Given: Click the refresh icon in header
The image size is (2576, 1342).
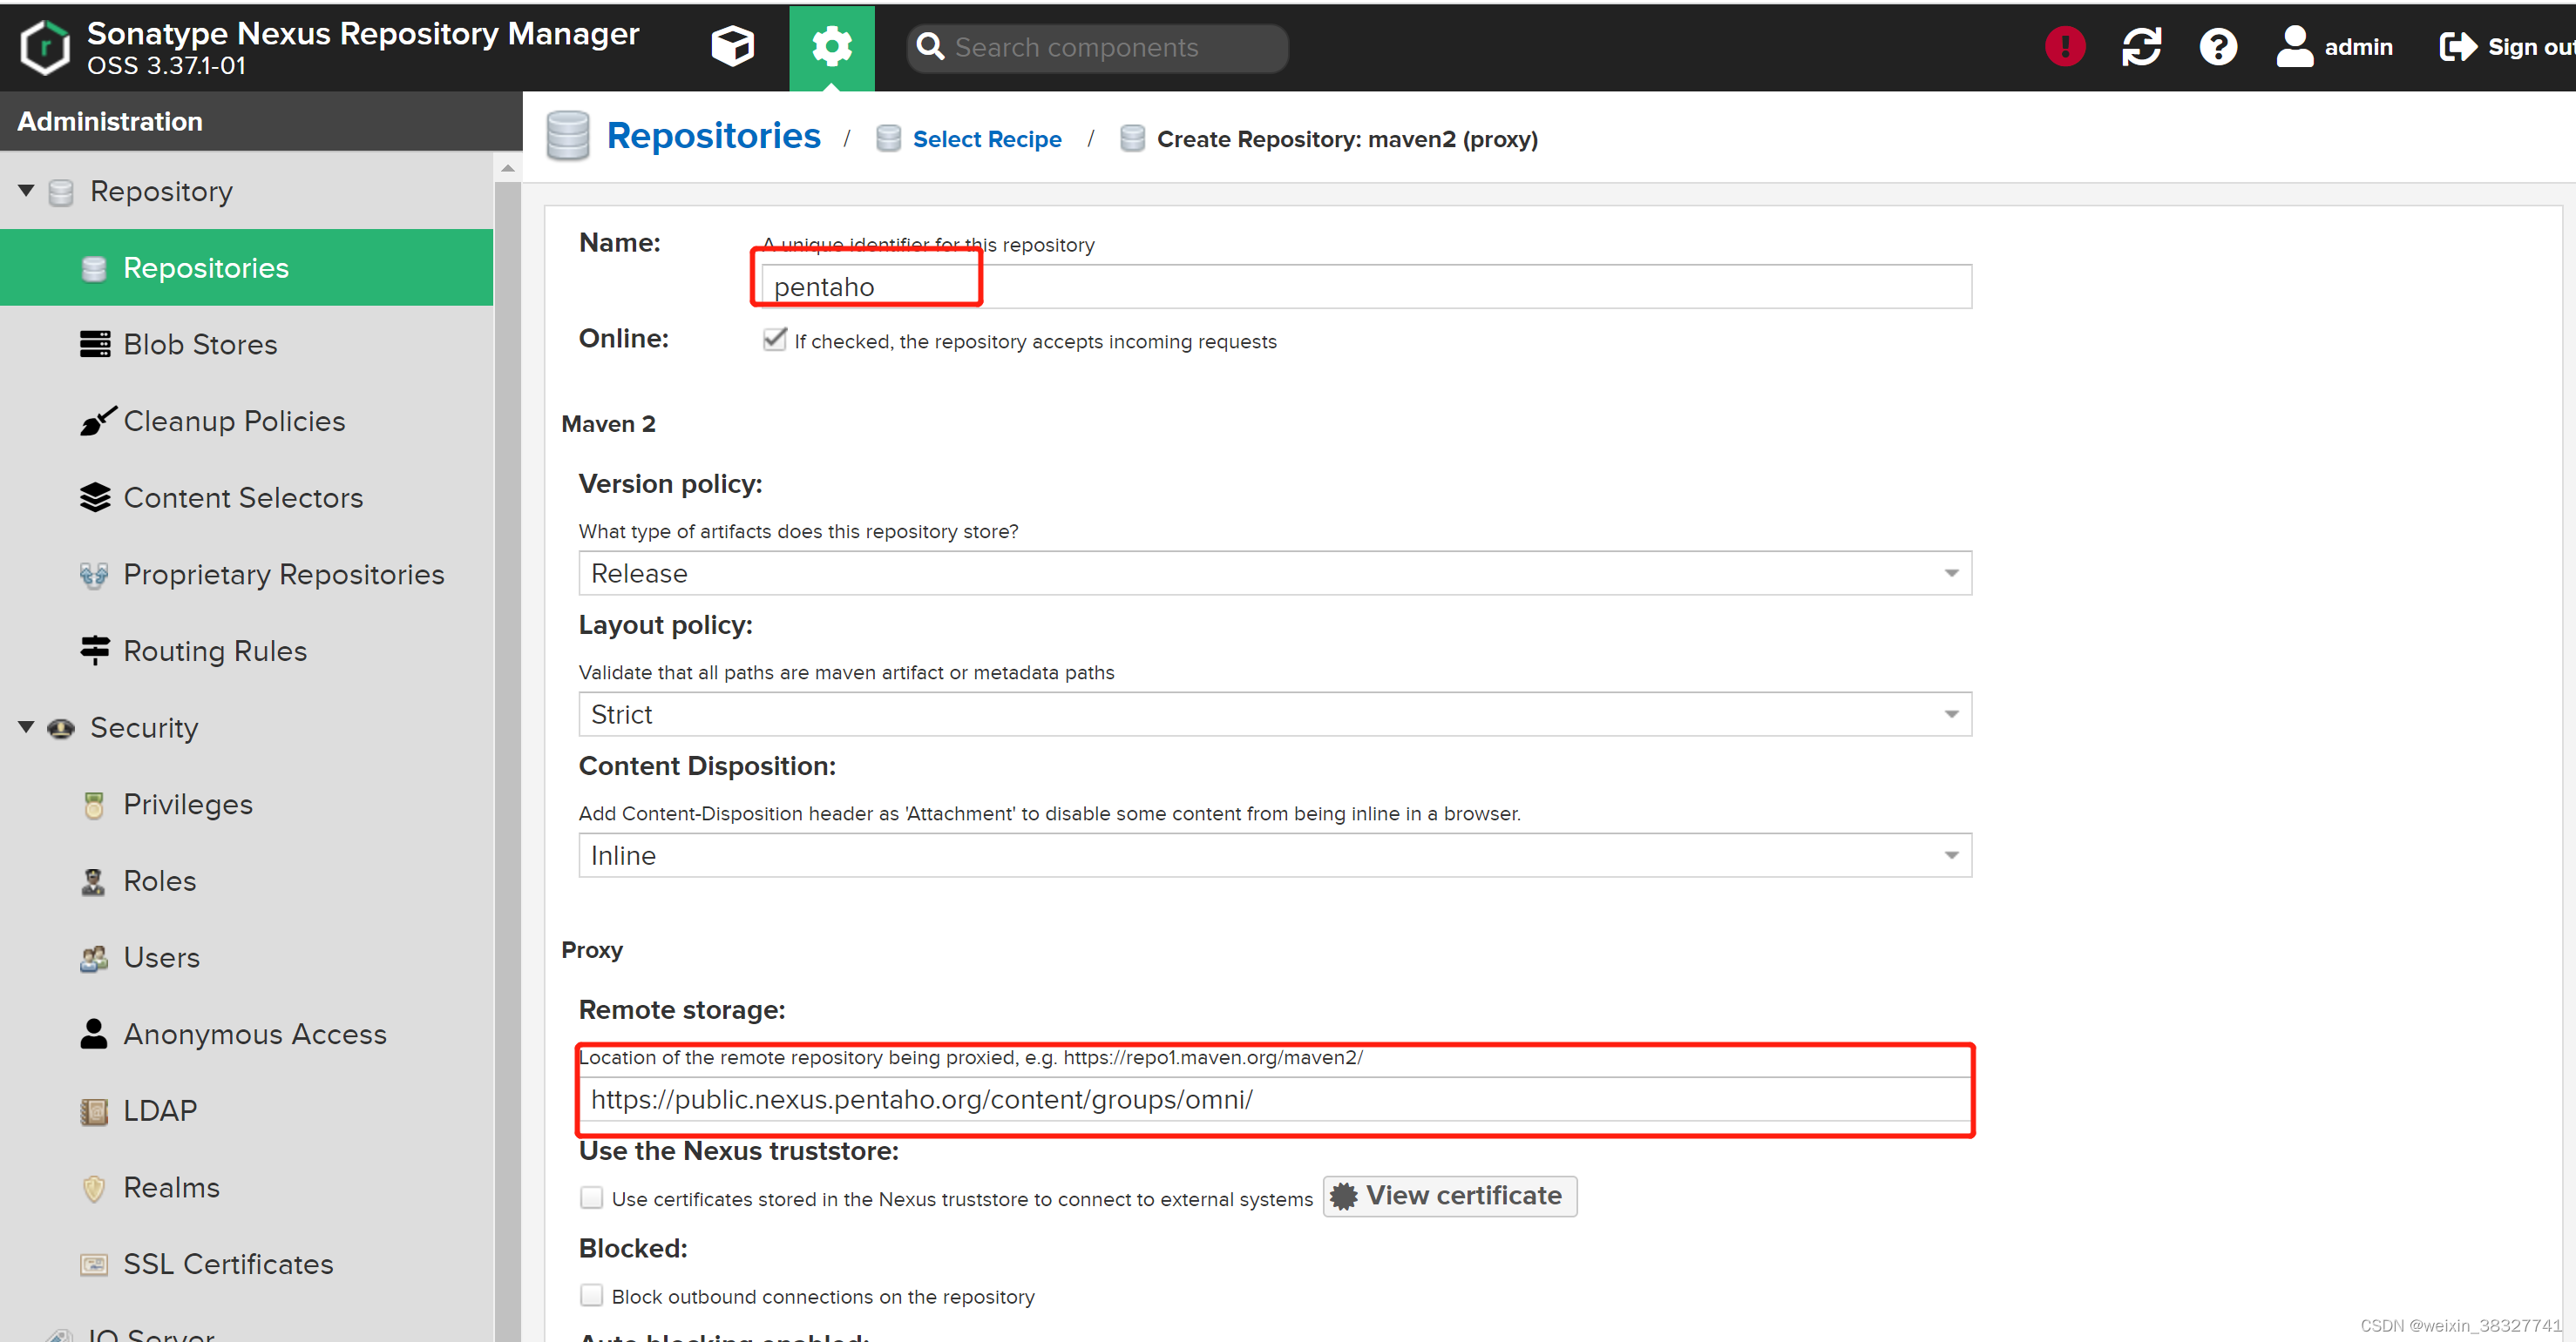Looking at the screenshot, I should (x=2141, y=46).
